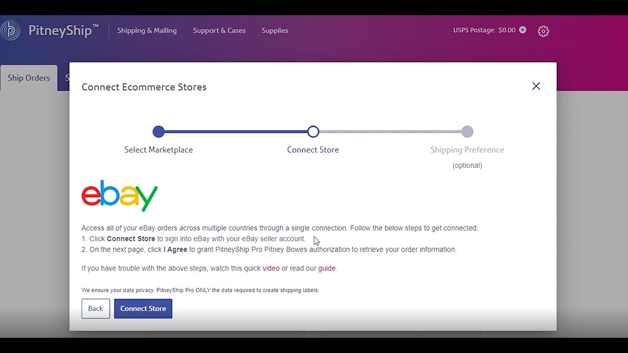Click the eBay logo
628x353 pixels.
point(120,196)
